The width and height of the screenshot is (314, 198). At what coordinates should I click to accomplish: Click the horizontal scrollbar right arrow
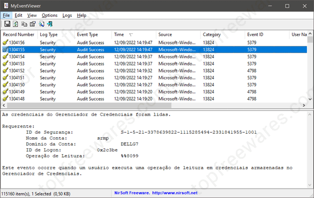303,105
